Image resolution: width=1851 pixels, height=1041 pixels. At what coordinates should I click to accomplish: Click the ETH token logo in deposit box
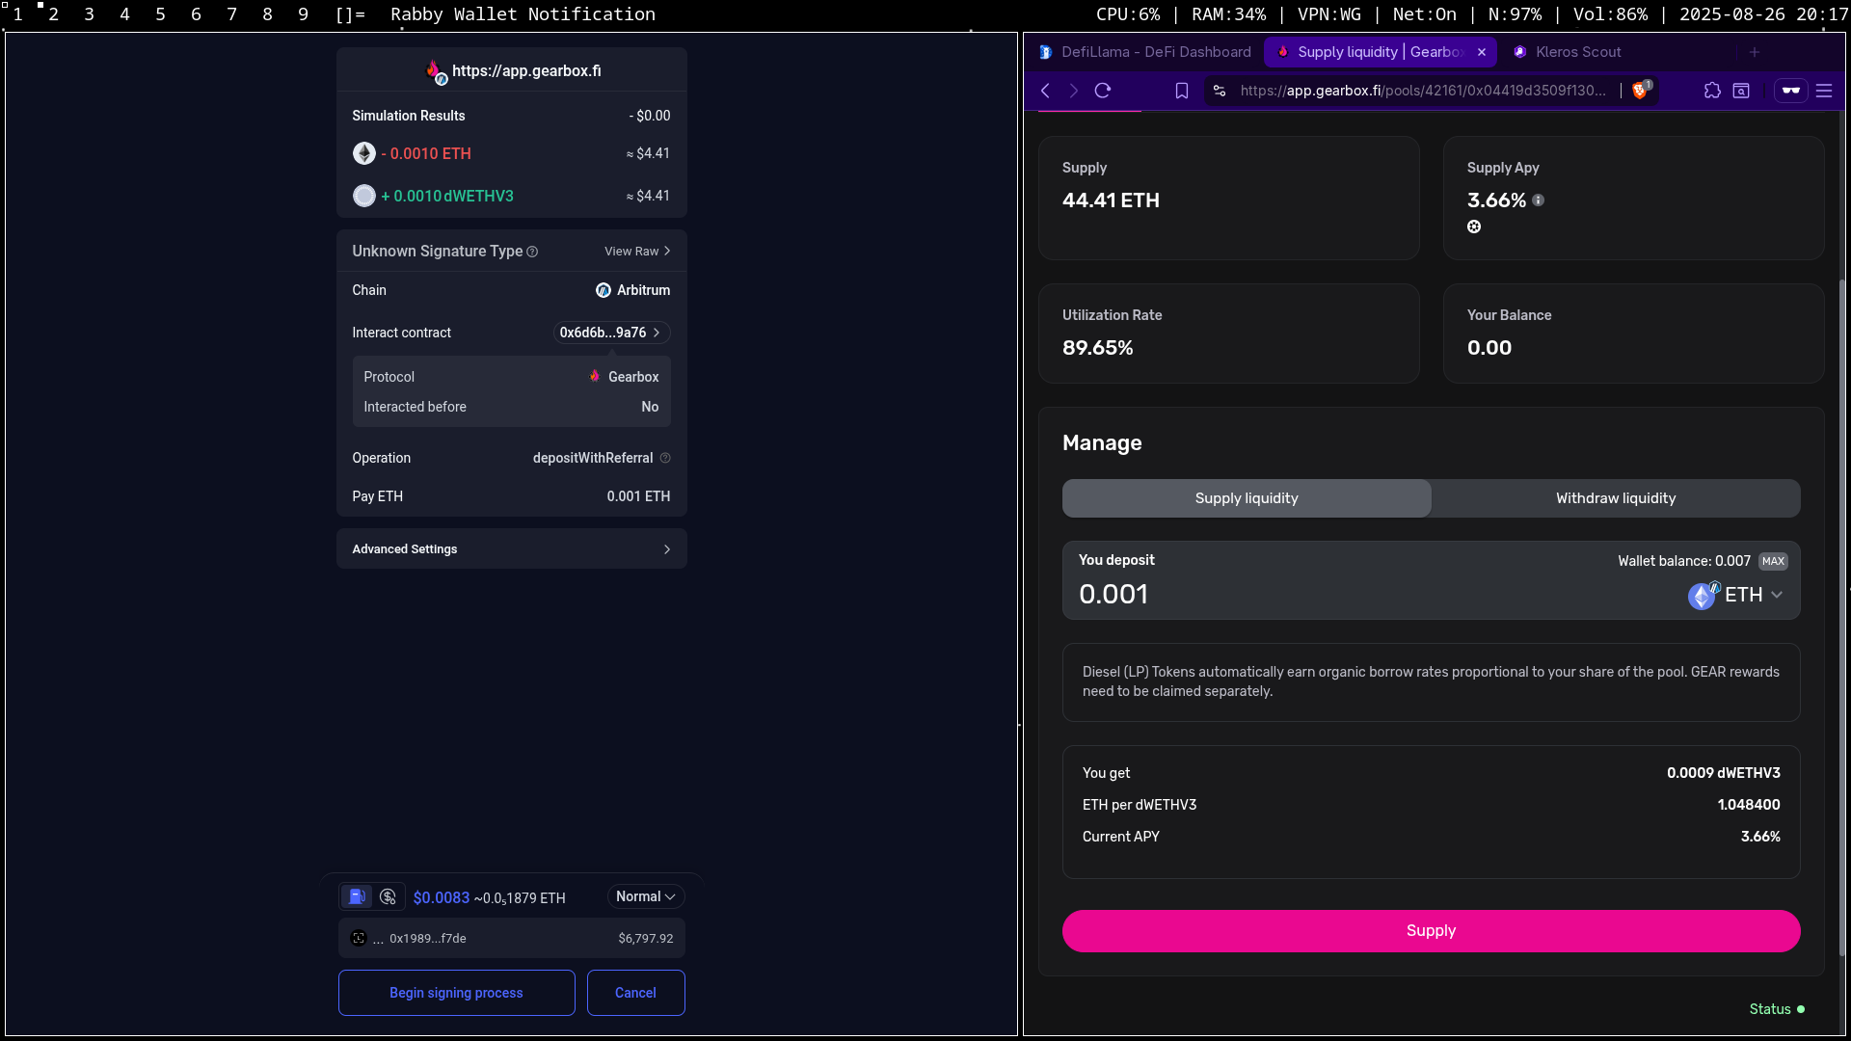[1702, 596]
